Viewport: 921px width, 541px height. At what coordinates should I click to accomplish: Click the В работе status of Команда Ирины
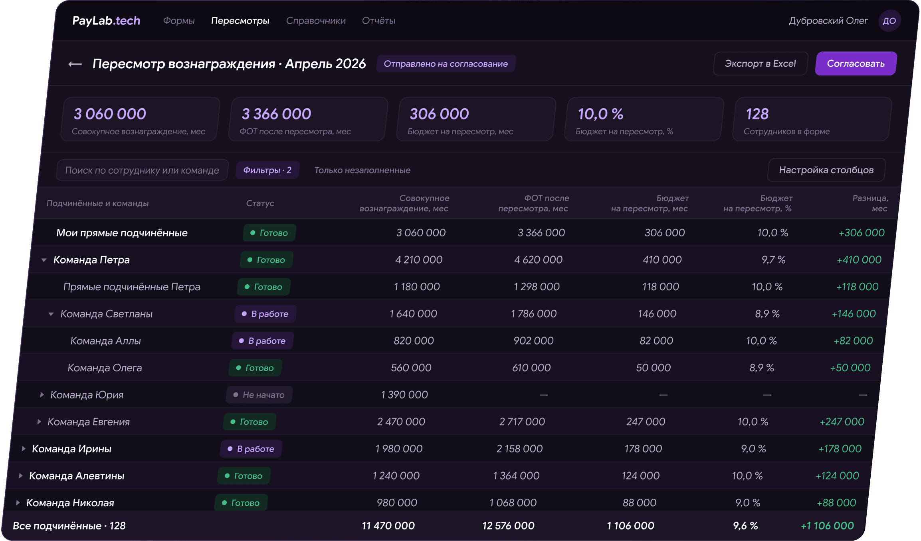tap(251, 449)
